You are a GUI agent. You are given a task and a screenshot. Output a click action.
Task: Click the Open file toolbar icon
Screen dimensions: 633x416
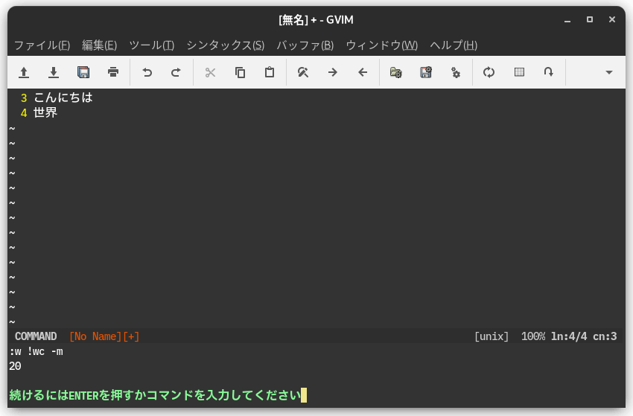(24, 73)
